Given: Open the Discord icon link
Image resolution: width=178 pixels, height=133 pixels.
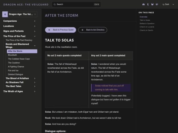Looking at the screenshot, I should (143, 4).
